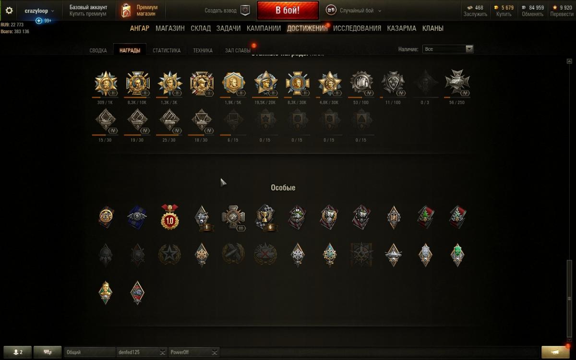Open the chat channels icon
The height and width of the screenshot is (360, 576).
pyautogui.click(x=48, y=352)
